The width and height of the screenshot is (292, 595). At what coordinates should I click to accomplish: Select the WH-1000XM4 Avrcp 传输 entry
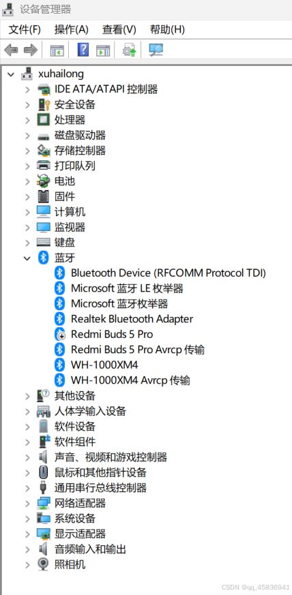tap(130, 380)
